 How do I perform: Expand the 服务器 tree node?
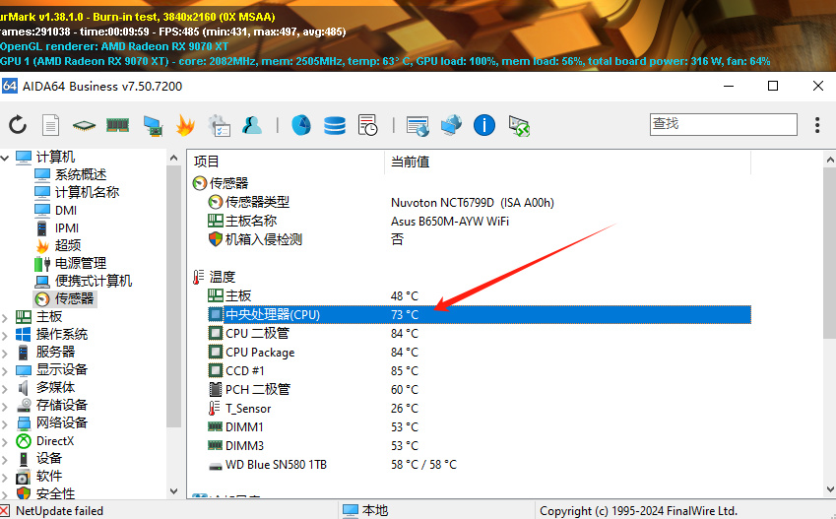(x=5, y=354)
